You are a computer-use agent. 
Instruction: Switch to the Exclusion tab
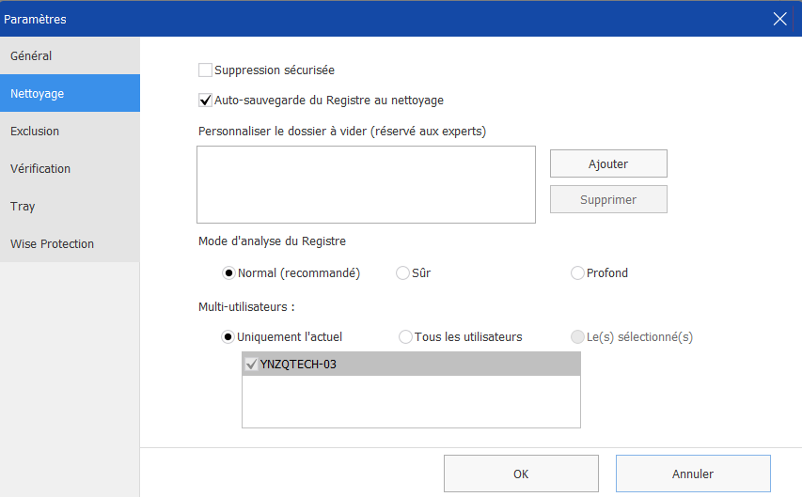point(70,131)
